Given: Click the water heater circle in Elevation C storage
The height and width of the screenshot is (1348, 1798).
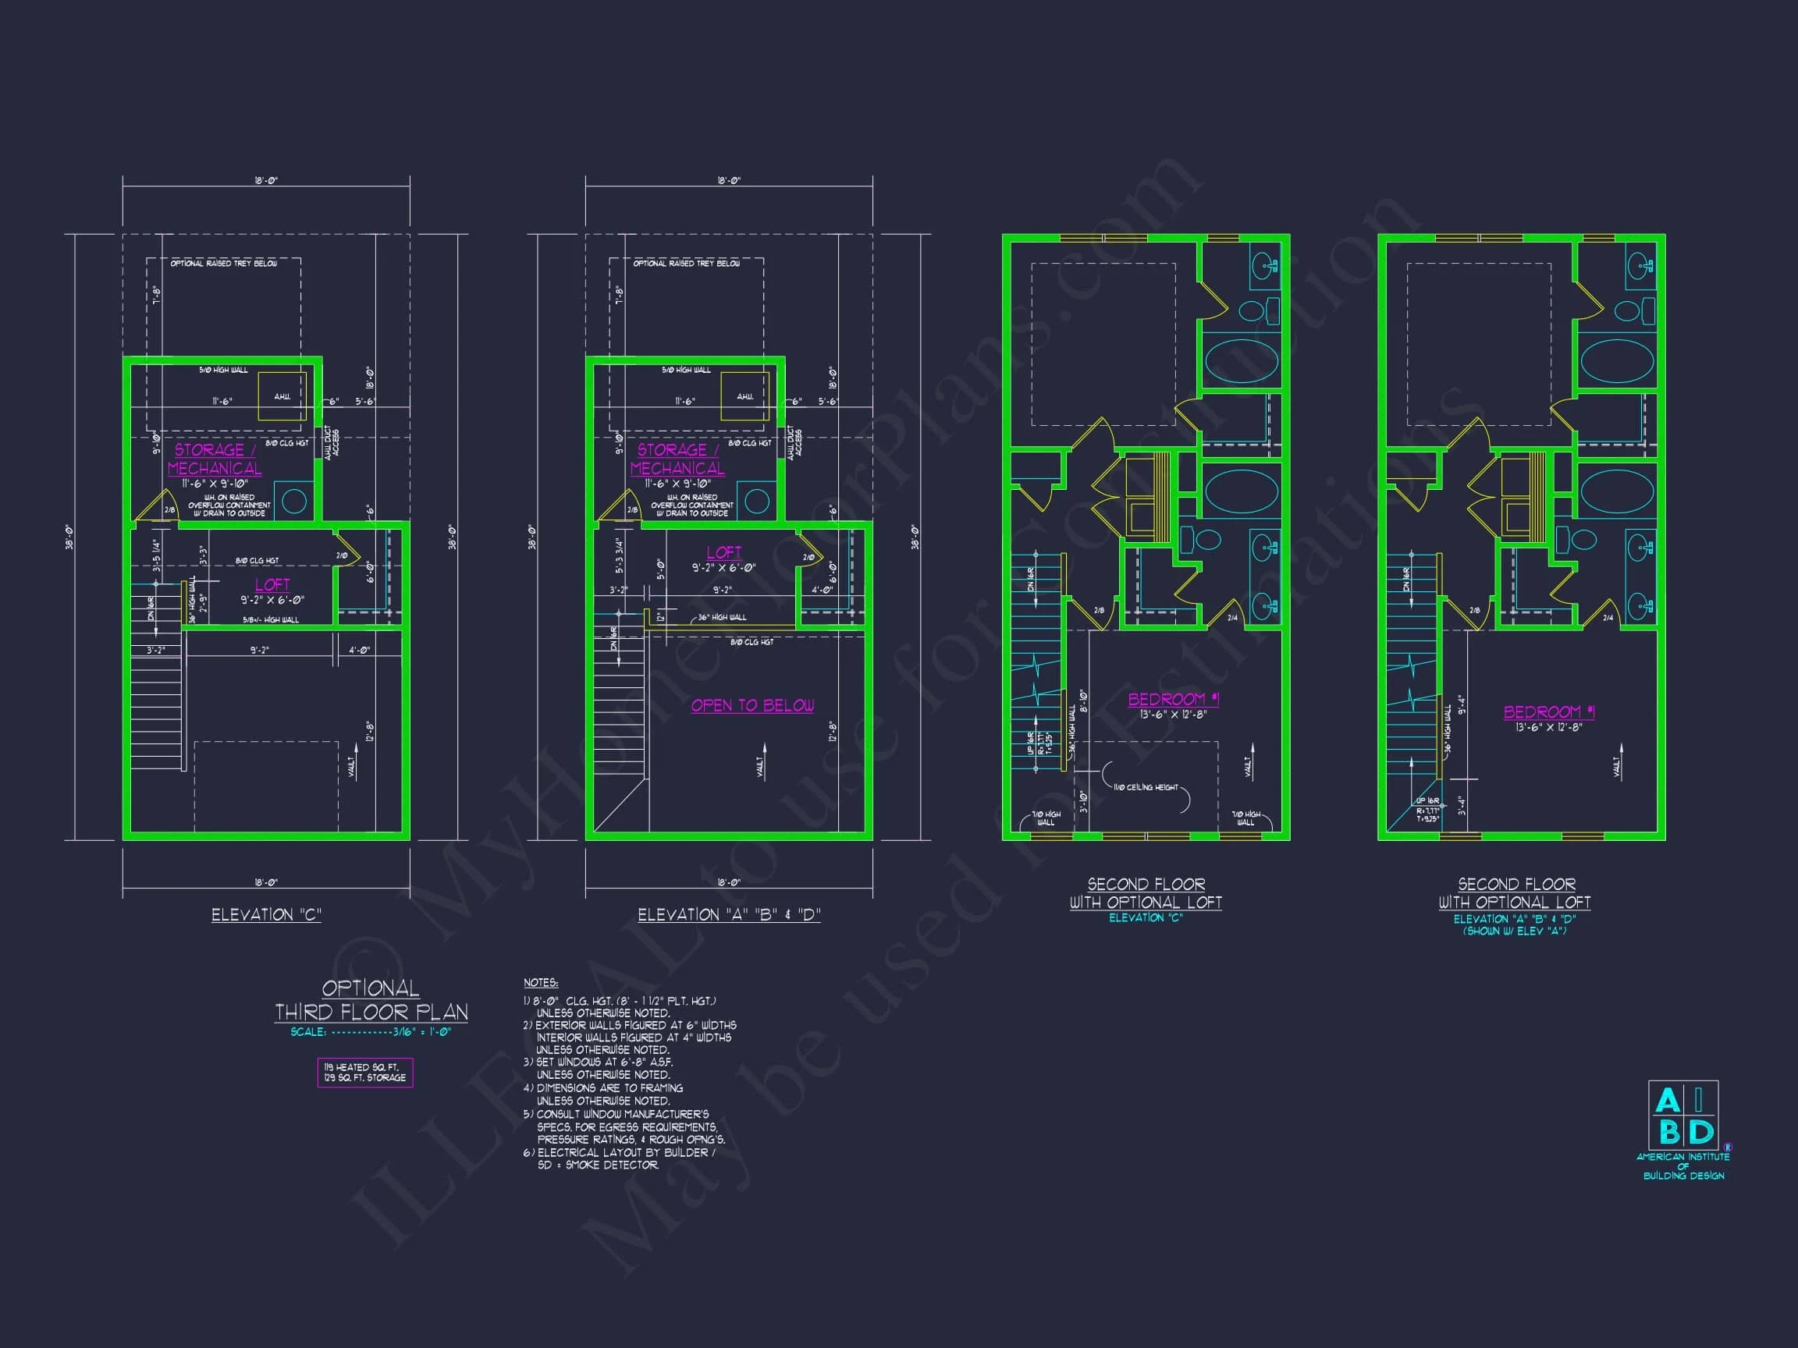Looking at the screenshot, I should 293,502.
